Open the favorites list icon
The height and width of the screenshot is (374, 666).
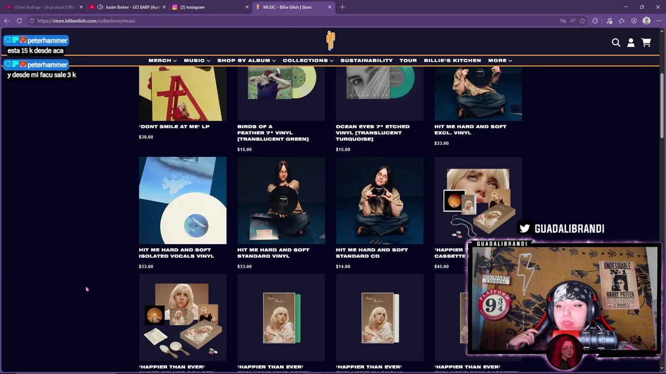pyautogui.click(x=622, y=21)
